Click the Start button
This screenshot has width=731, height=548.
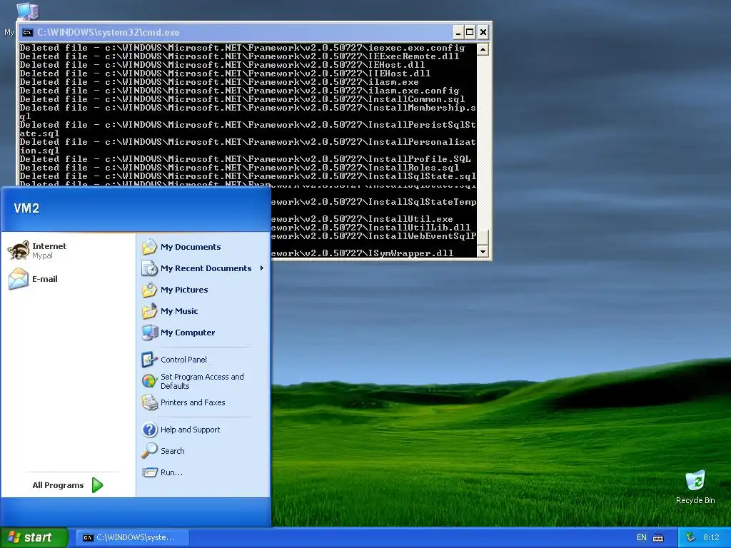pyautogui.click(x=34, y=537)
